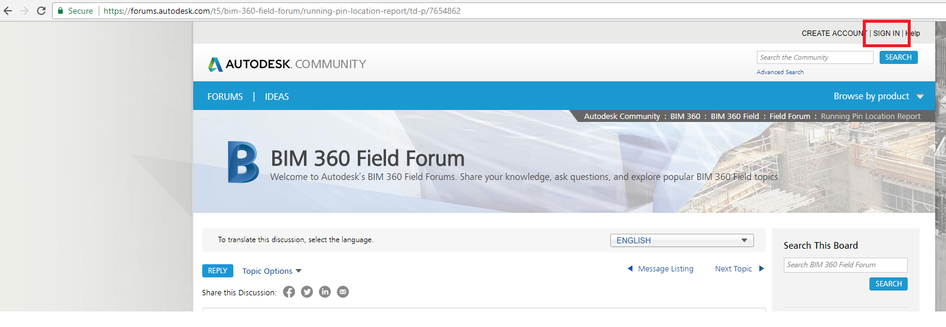
Task: Open Advanced Search
Action: 780,72
